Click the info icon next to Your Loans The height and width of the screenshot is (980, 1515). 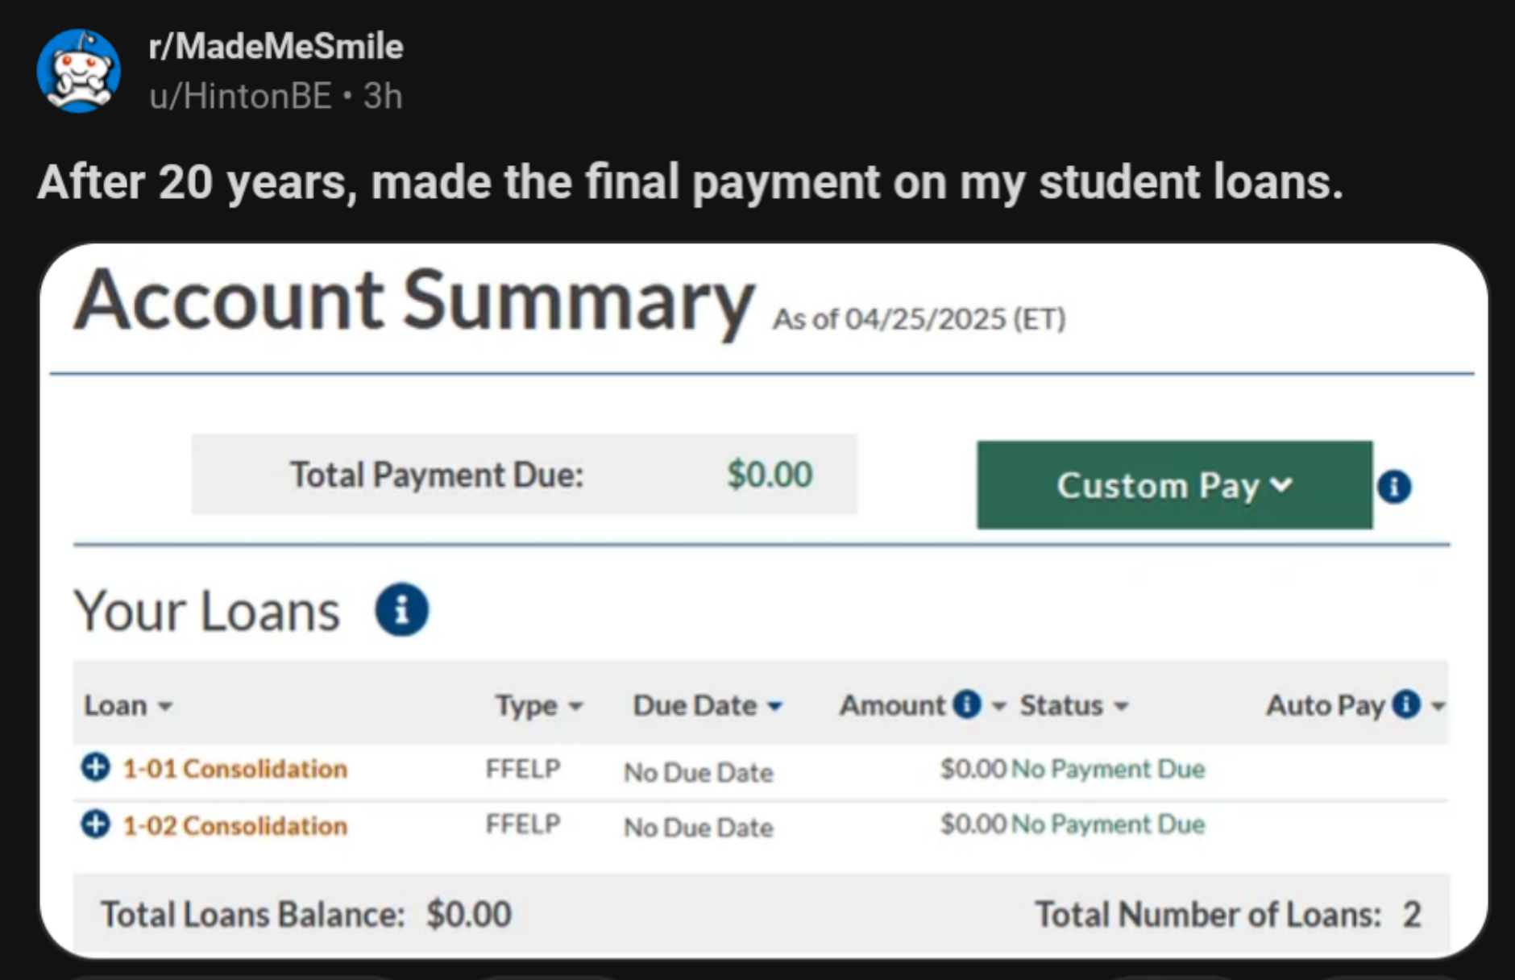point(401,609)
